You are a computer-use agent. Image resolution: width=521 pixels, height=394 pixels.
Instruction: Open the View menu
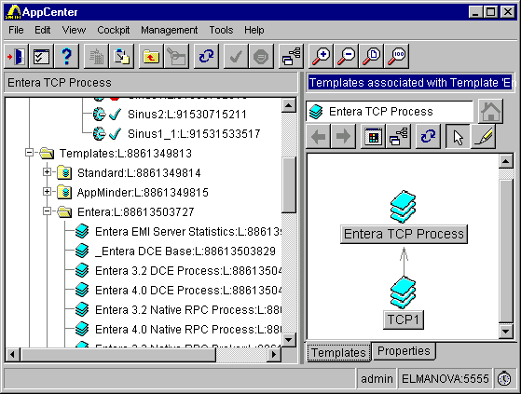click(74, 30)
